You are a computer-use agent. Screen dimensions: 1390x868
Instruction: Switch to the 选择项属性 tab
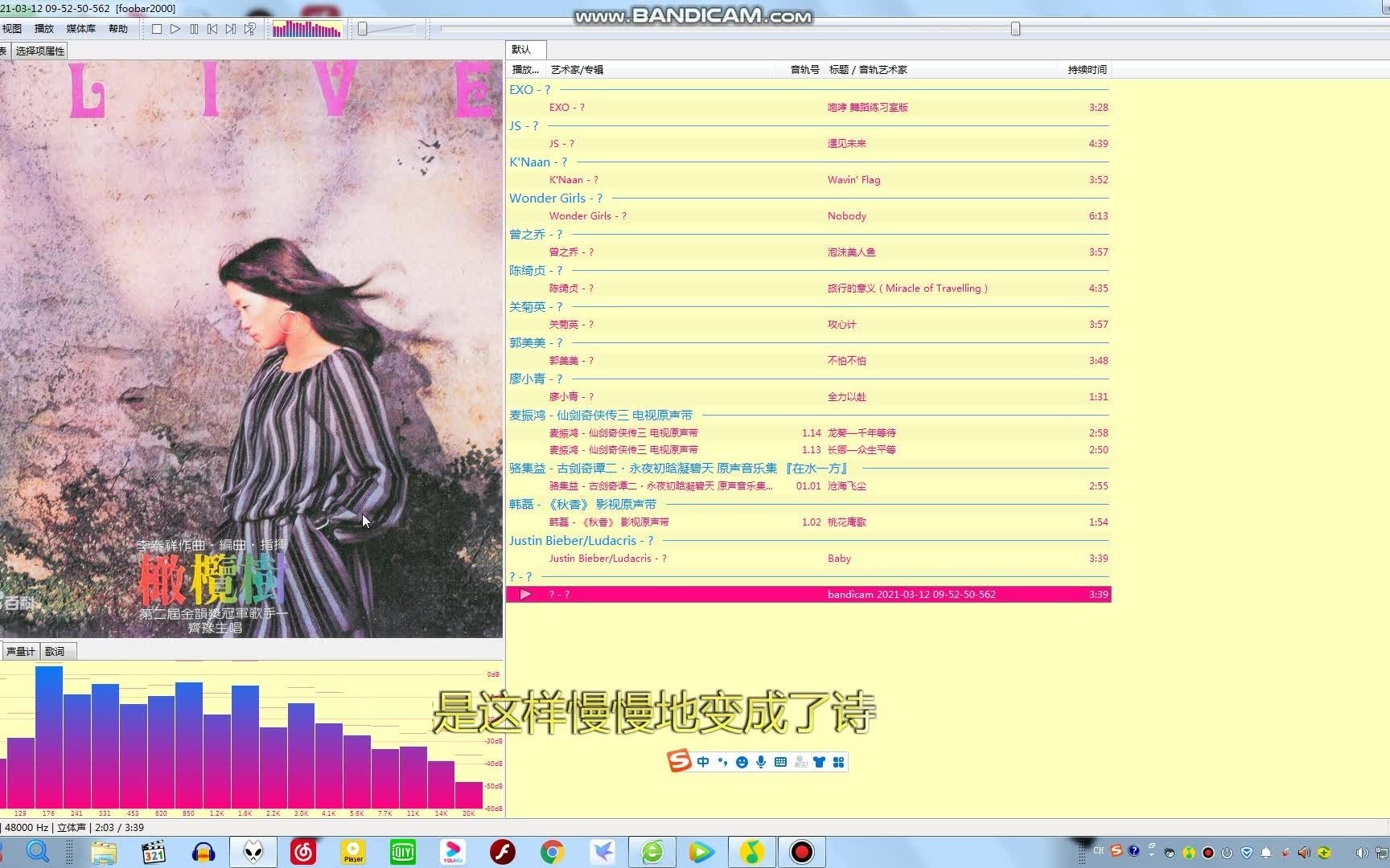[40, 51]
